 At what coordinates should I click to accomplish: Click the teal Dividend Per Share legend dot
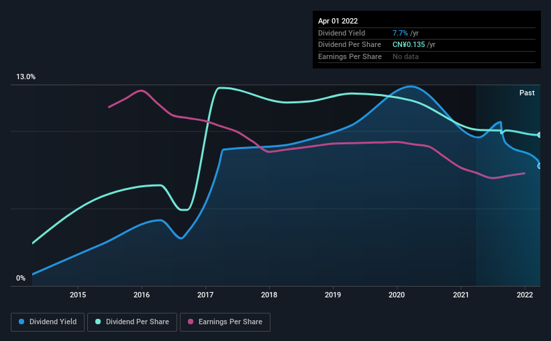[x=98, y=322]
